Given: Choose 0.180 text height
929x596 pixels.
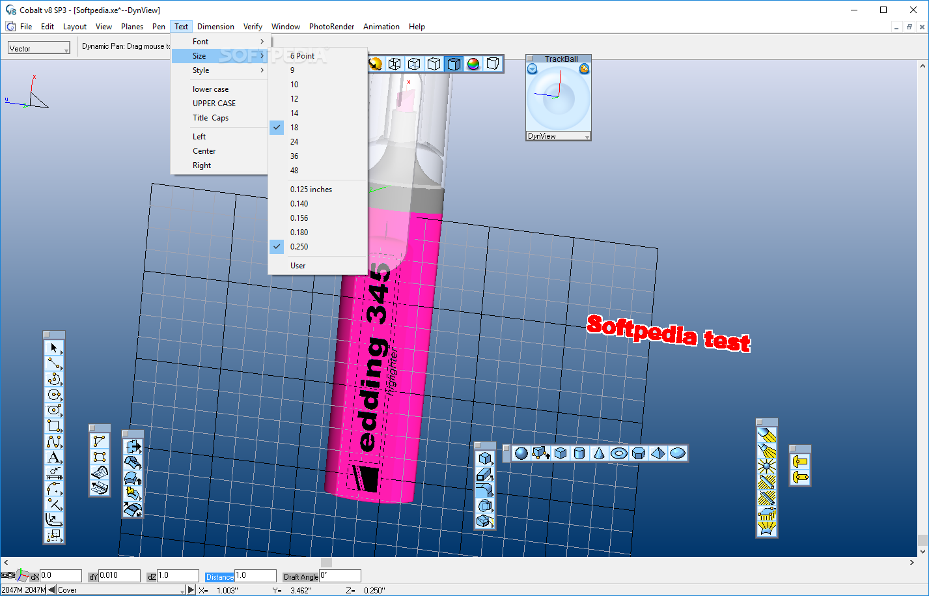Looking at the screenshot, I should (318, 233).
